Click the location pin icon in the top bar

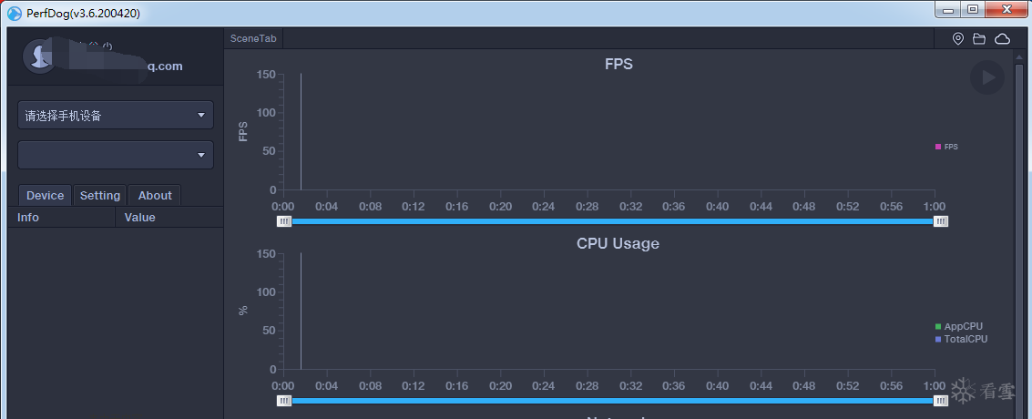pyautogui.click(x=958, y=39)
